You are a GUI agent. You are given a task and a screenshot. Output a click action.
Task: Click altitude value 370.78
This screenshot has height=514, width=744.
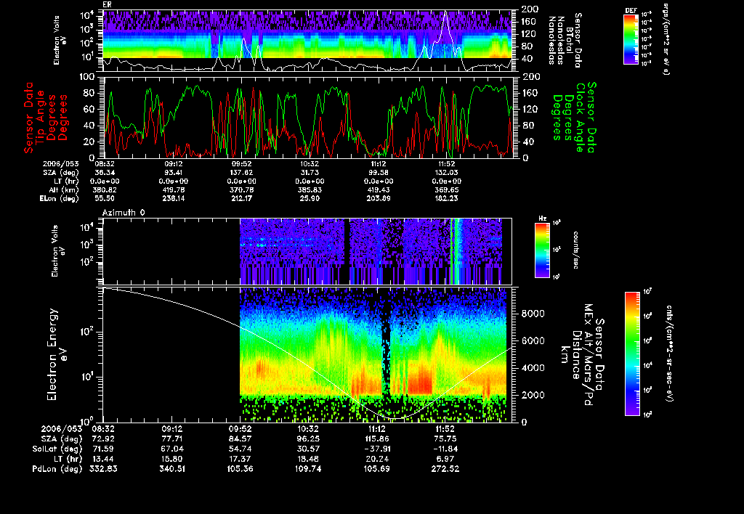(x=241, y=189)
